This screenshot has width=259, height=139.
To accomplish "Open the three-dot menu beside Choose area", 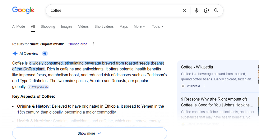I will tap(93, 44).
